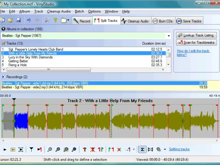Click the Play button in bottom toolbar

pos(5,150)
